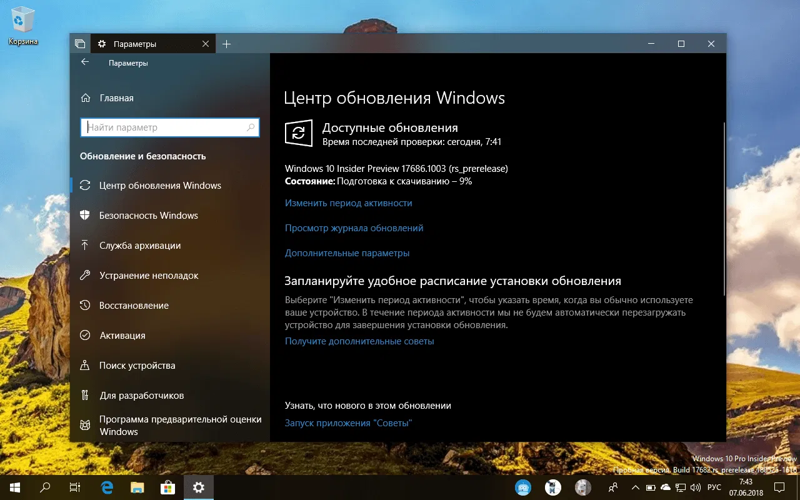Open the Для разработчиков icon
Viewport: 800px width, 500px height.
point(86,395)
